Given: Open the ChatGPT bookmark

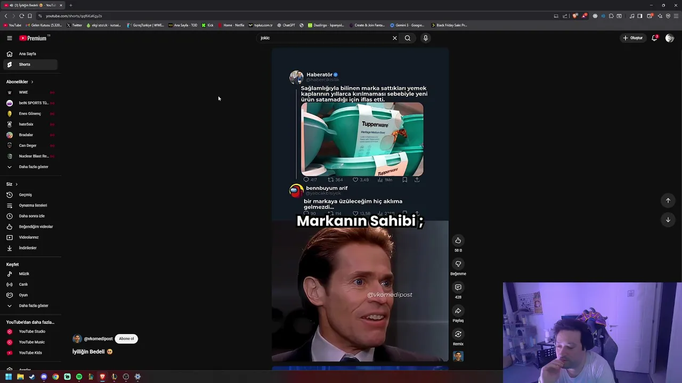Looking at the screenshot, I should click(286, 25).
